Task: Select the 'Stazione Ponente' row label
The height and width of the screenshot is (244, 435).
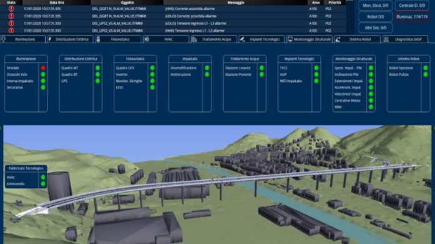Action: [238, 74]
